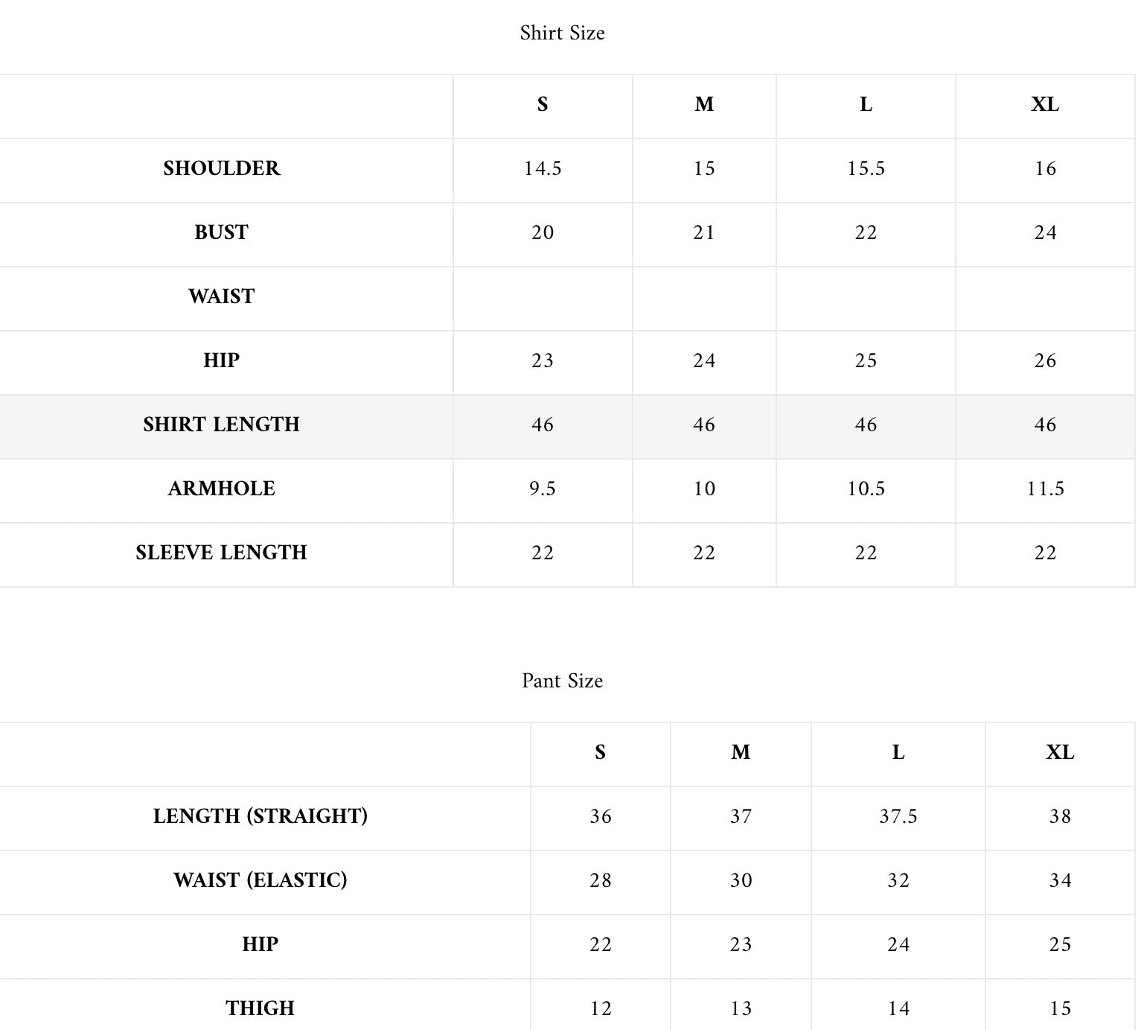The height and width of the screenshot is (1030, 1144).
Task: Click the bust value 21 for size M
Action: (x=704, y=232)
